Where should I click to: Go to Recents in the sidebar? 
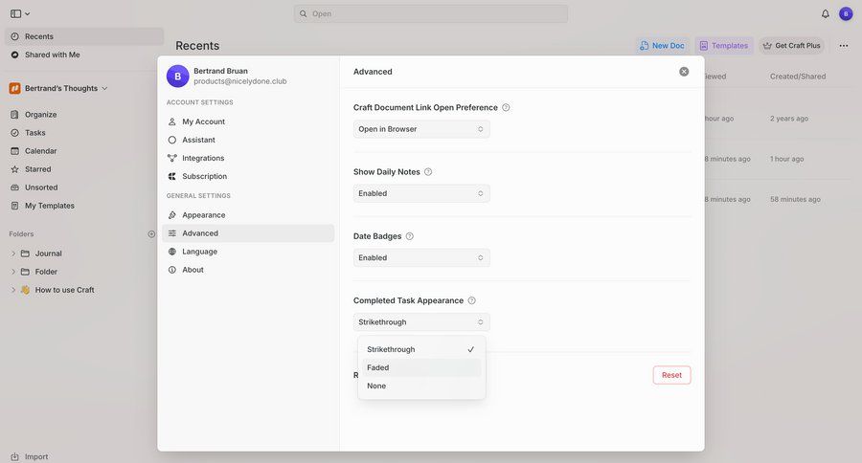(x=84, y=36)
